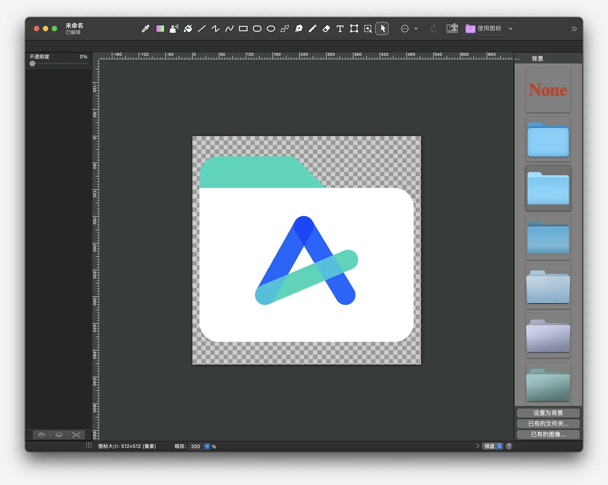608x485 pixels.
Task: Select the eyedropper tool
Action: pyautogui.click(x=146, y=28)
